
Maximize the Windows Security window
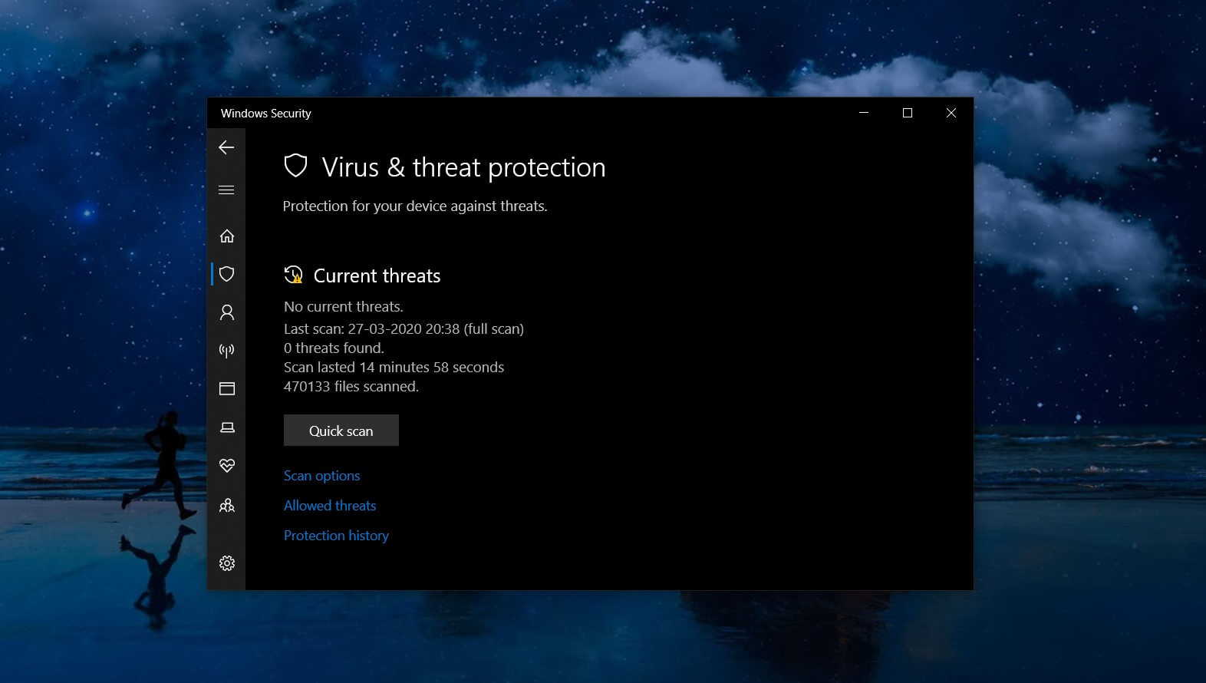(x=908, y=113)
